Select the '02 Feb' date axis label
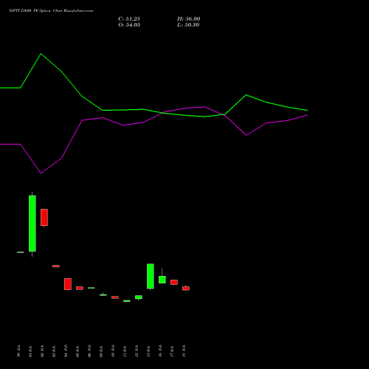 (42, 351)
